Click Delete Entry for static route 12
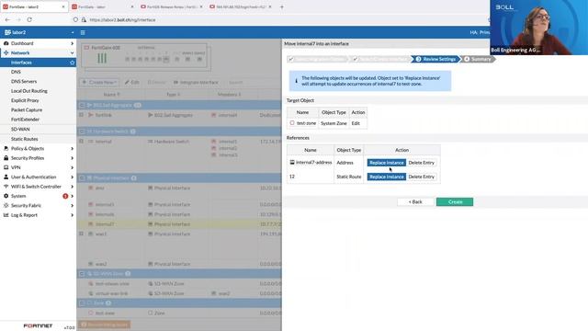Image resolution: width=588 pixels, height=331 pixels. [x=421, y=177]
